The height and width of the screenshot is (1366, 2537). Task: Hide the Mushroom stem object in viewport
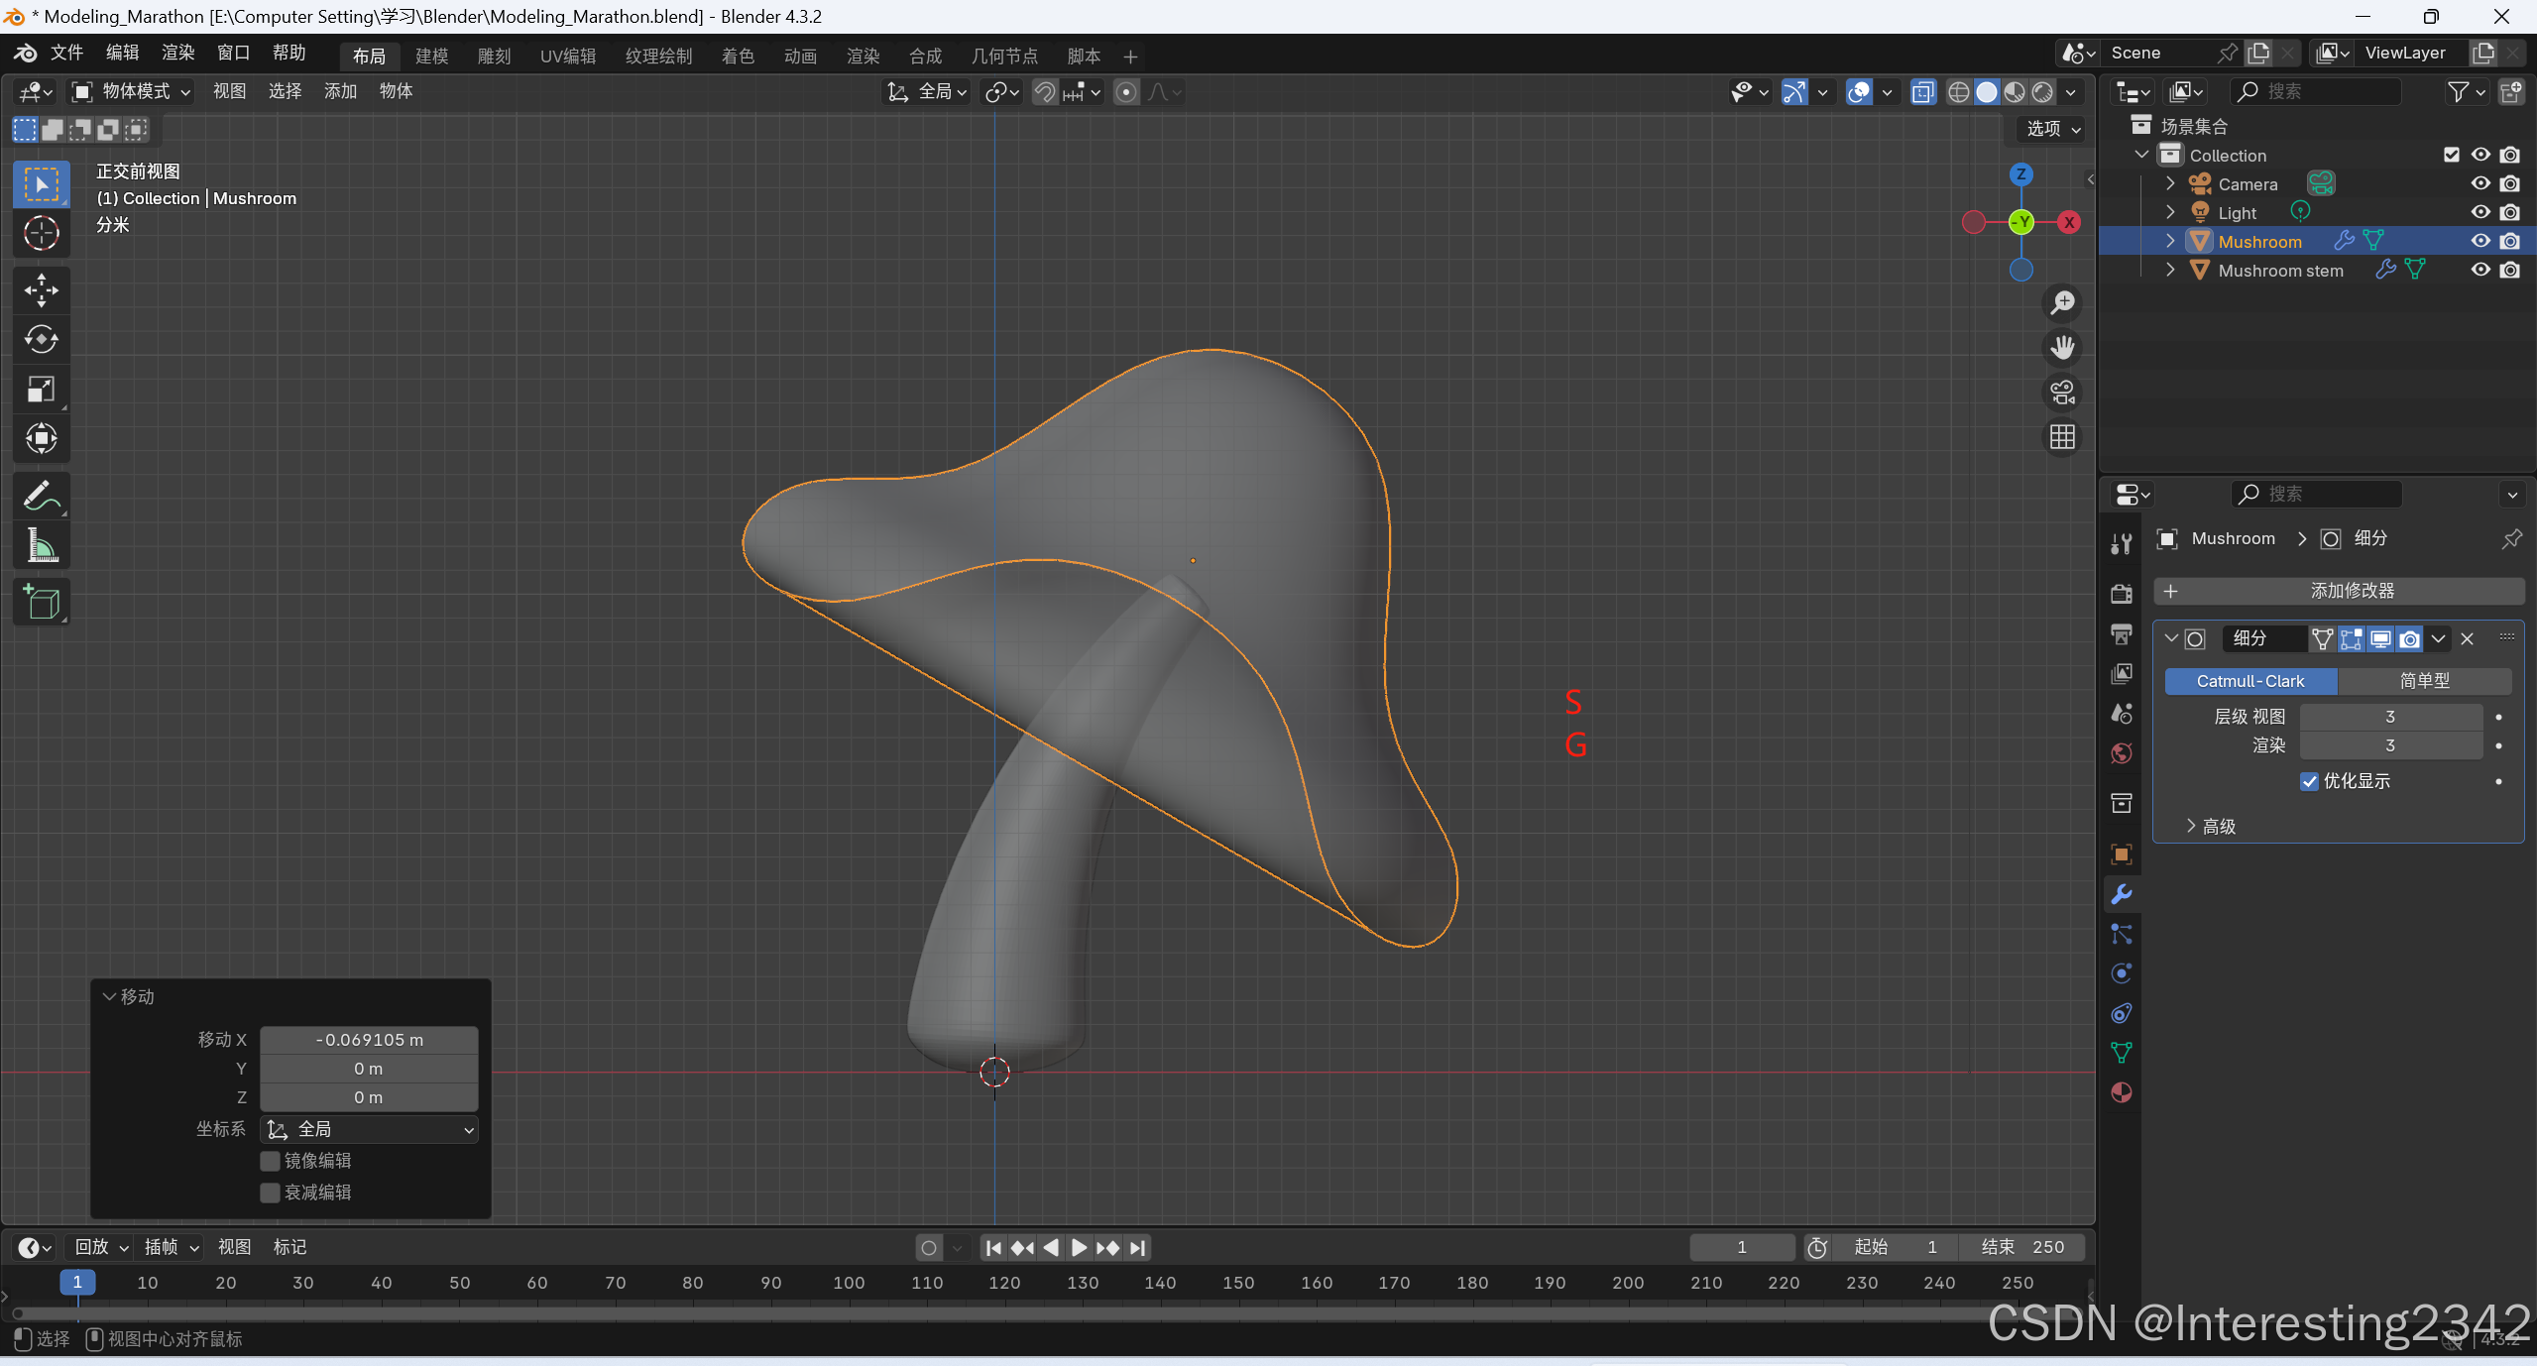point(2479,270)
